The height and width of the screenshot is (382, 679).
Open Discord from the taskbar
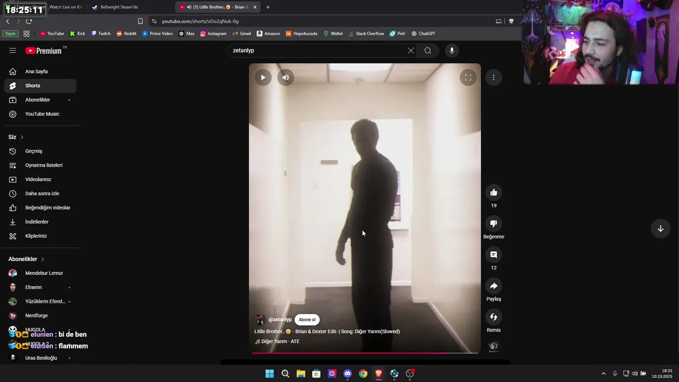click(x=347, y=374)
